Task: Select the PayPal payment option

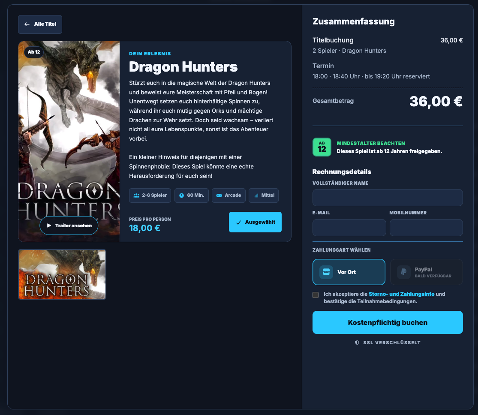Action: [427, 272]
